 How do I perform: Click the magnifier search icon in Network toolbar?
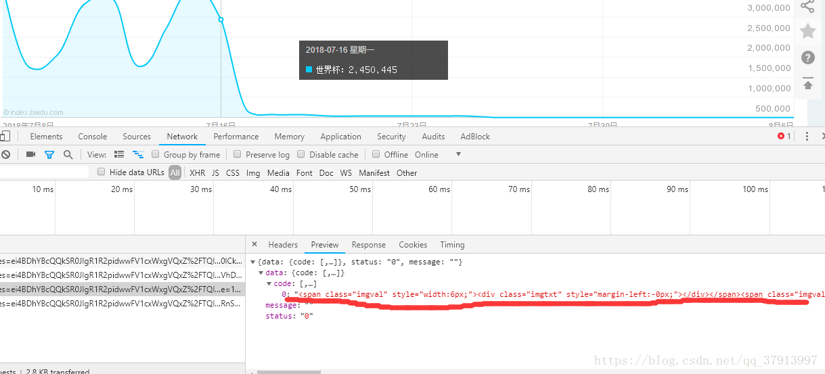[68, 155]
